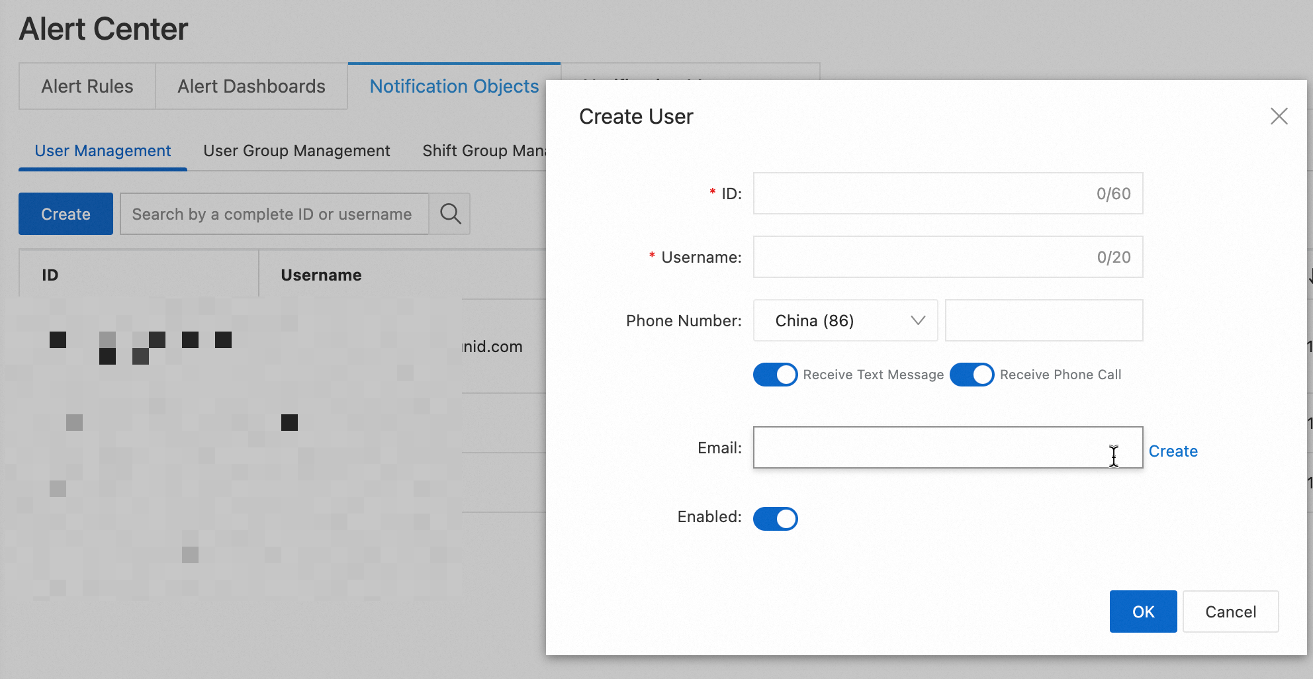Viewport: 1313px width, 679px height.
Task: Click the ID column header
Action: (139, 275)
